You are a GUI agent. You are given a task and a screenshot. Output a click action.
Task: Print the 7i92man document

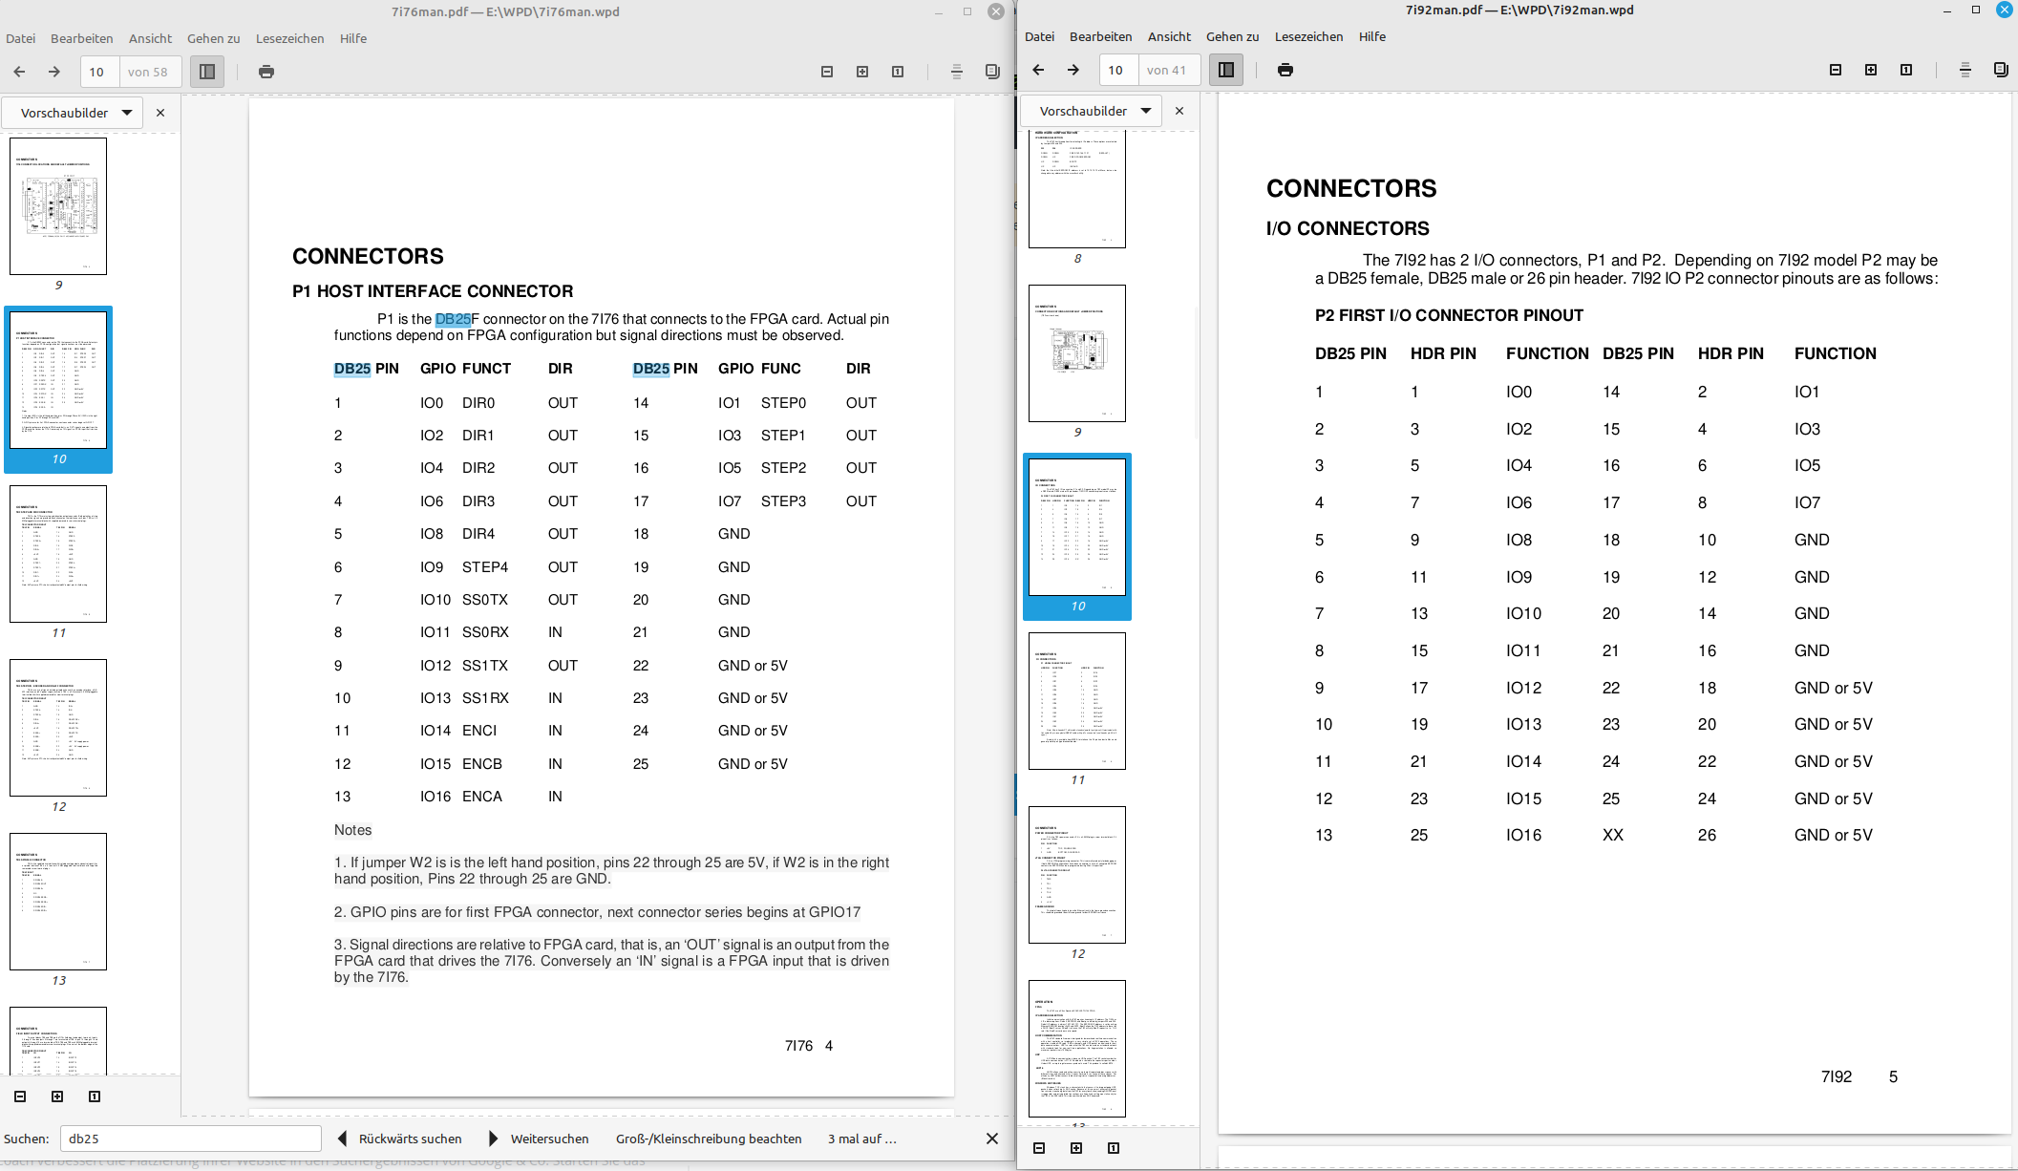tap(1285, 70)
